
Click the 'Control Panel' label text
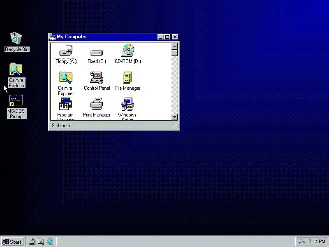[97, 88]
